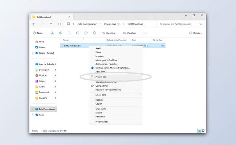Click the Share icon in toolbar
Image resolution: width=236 pixels, height=145 pixels.
tap(86, 33)
